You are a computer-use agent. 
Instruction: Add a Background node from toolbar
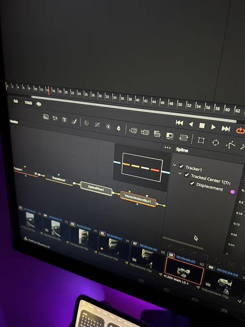[x=46, y=117]
